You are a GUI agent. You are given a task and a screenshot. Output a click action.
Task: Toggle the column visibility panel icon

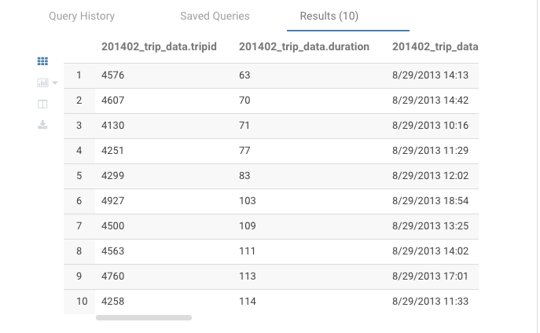43,104
